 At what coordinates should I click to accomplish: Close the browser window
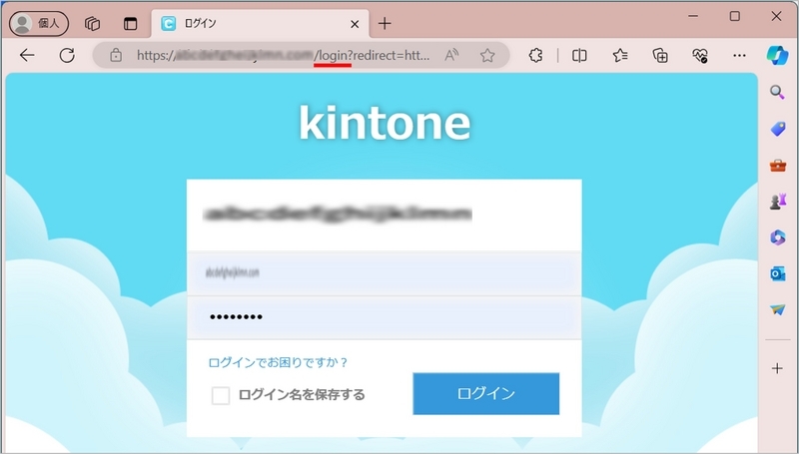tap(776, 16)
